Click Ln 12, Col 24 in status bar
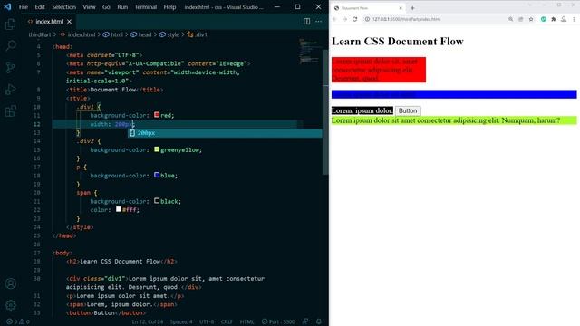The image size is (580, 326). 148,321
